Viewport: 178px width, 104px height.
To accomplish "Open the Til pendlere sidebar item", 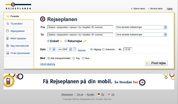I will 19,24.
